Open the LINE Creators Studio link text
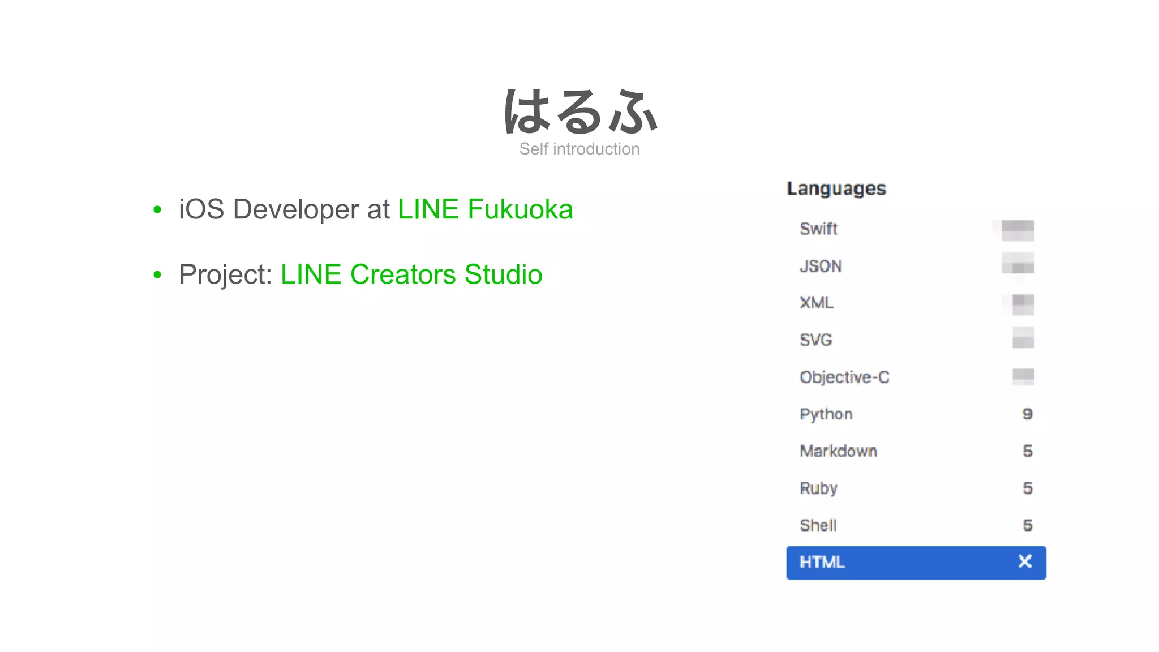This screenshot has height=652, width=1159. coord(411,274)
